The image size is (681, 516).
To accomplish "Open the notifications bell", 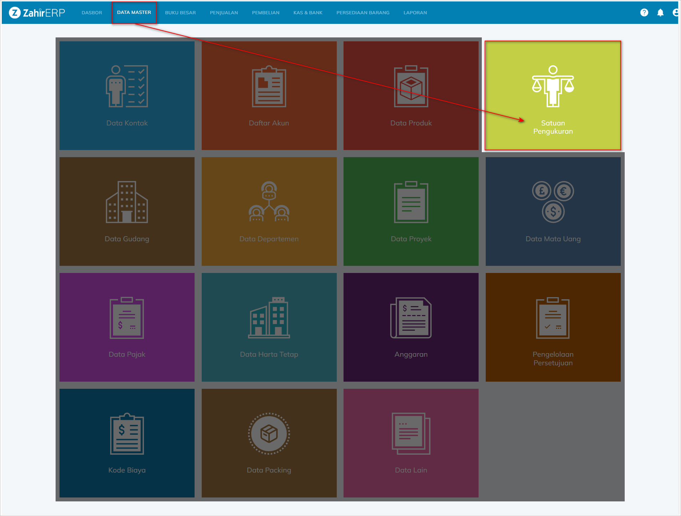I will click(660, 12).
